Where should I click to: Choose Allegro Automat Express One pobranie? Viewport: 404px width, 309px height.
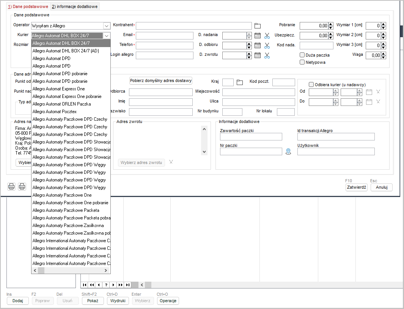click(71, 96)
